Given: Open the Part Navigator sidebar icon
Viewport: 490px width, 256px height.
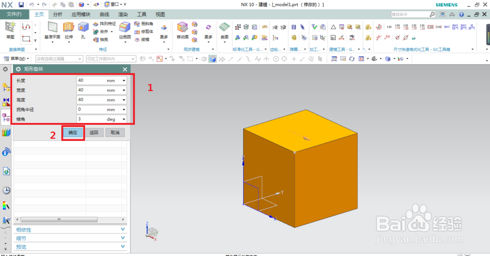Looking at the screenshot, I should (6, 117).
